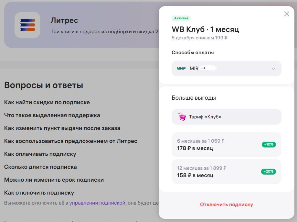
Task: Expand "Как найти скидки по подписке" question
Action: 47,102
